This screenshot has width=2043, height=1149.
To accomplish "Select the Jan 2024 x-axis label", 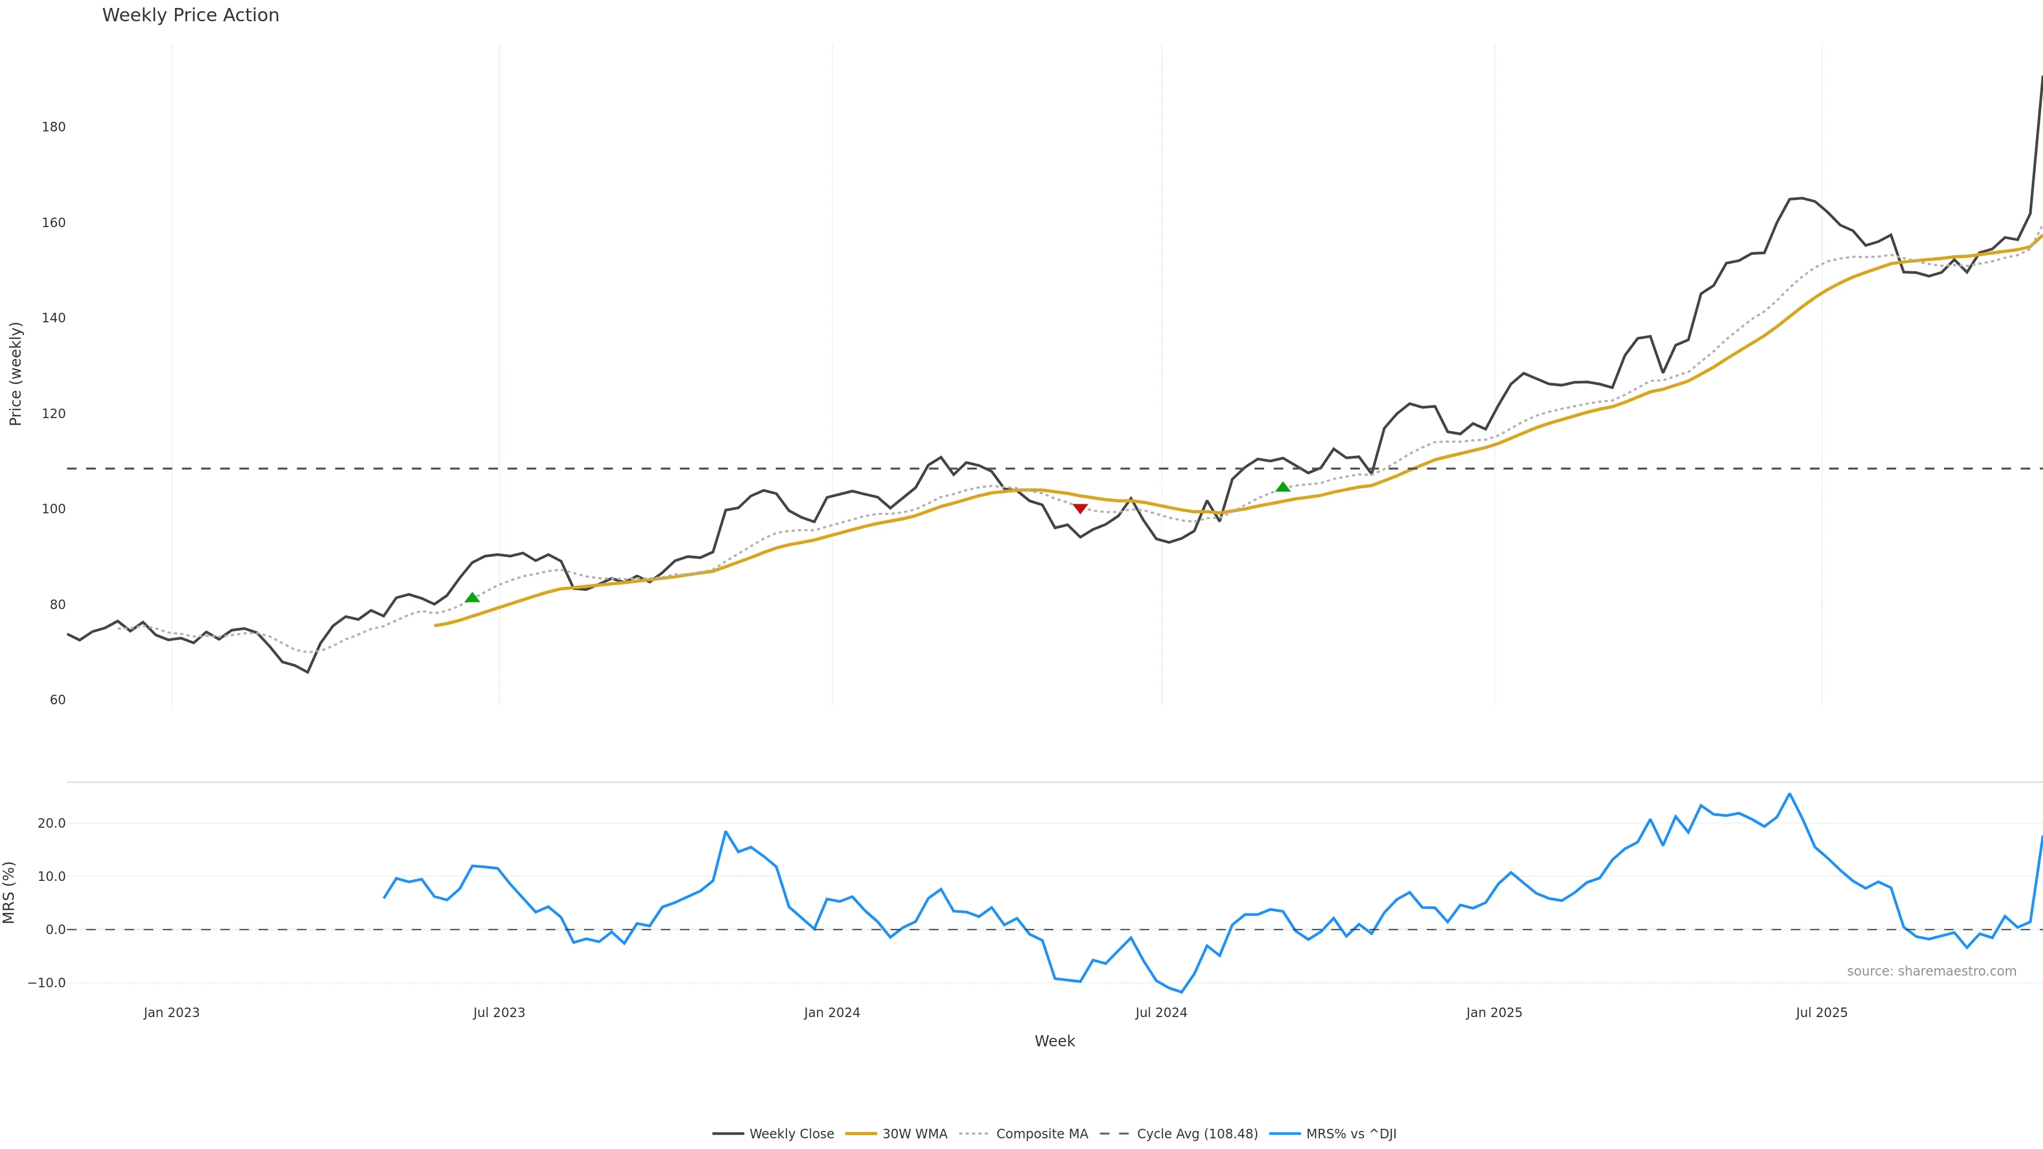I will click(x=831, y=1013).
